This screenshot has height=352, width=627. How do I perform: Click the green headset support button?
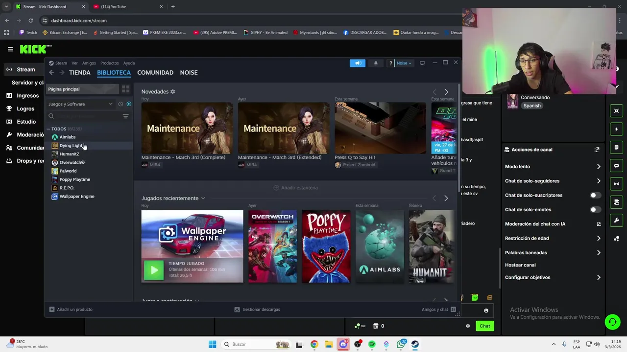point(612,322)
